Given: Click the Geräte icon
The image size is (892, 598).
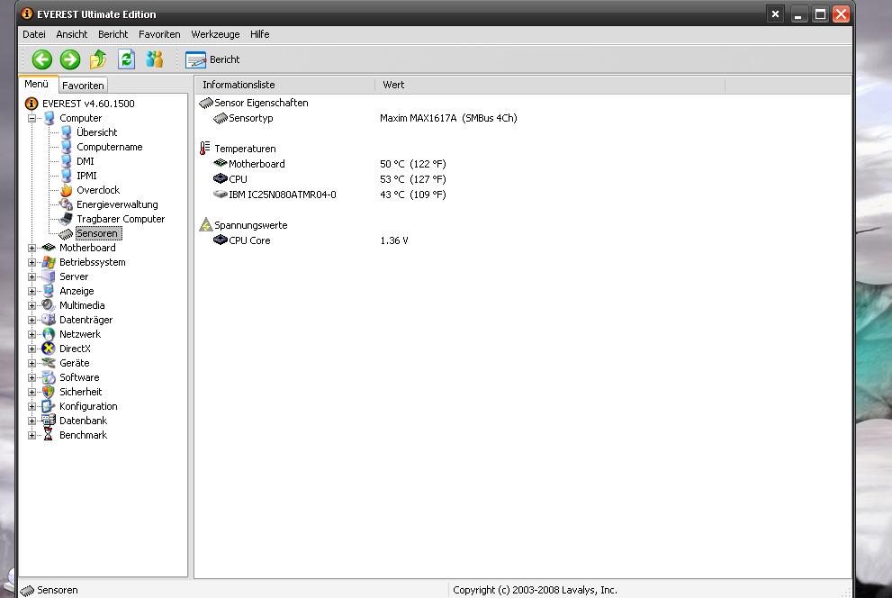Looking at the screenshot, I should (49, 363).
